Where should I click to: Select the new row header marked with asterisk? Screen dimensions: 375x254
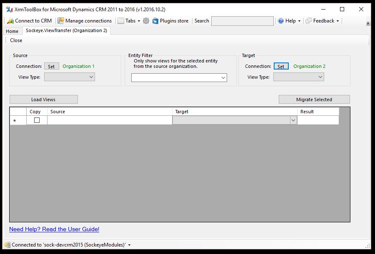pos(18,120)
